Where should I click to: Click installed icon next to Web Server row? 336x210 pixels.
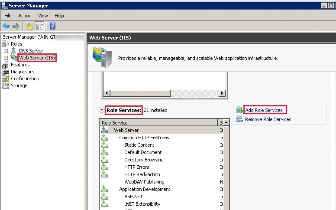(x=105, y=130)
